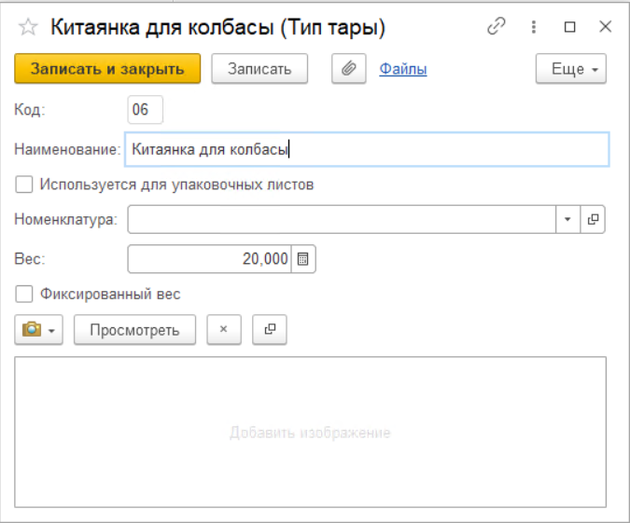Click the Добавить изображение placeholder area

click(310, 433)
